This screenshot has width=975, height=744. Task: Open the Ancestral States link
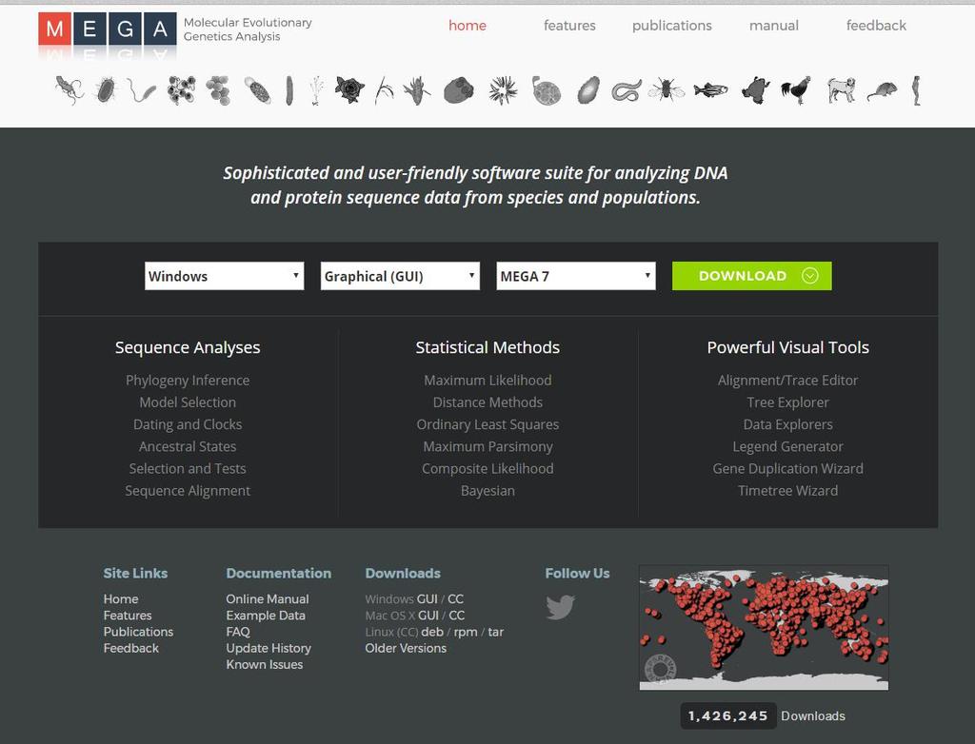point(188,446)
